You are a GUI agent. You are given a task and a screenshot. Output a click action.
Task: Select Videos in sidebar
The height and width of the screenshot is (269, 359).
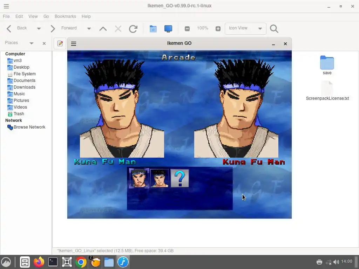click(17, 107)
